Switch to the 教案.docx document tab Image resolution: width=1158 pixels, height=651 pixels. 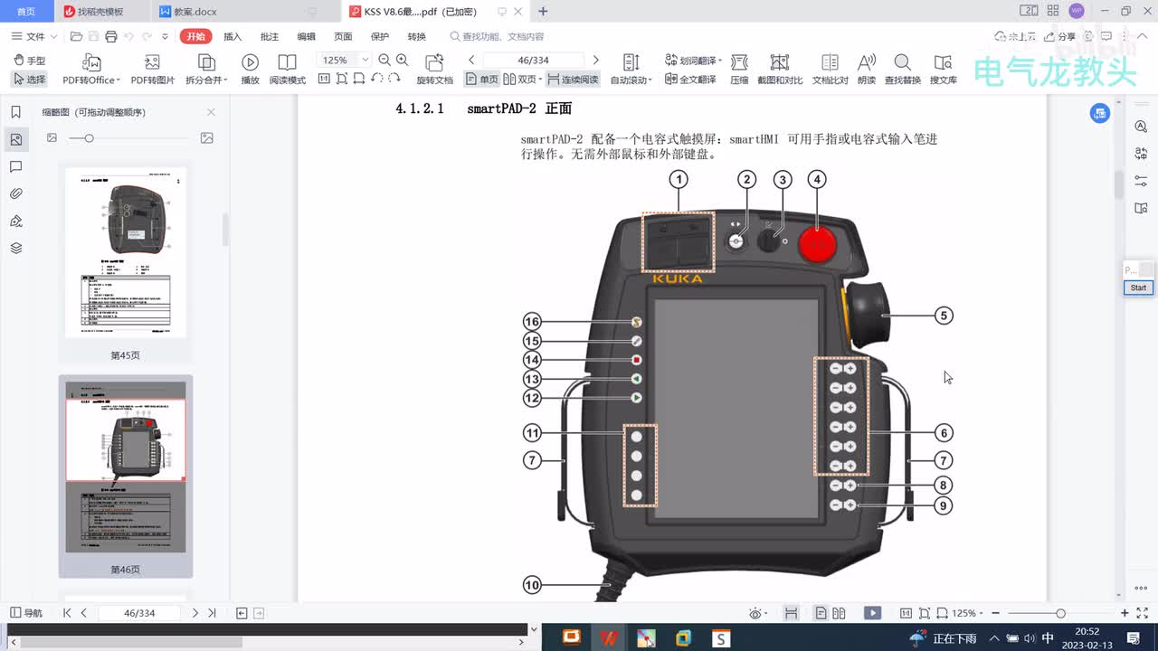195,12
